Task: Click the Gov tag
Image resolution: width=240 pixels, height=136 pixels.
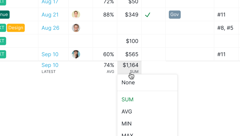Action: [x=175, y=14]
